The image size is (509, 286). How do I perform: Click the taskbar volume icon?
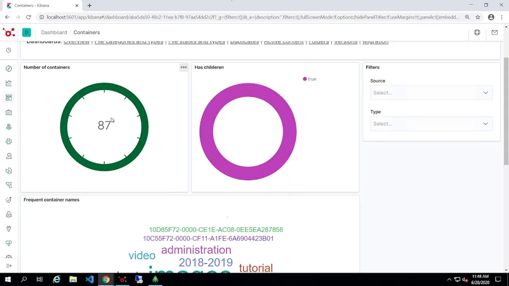465,280
